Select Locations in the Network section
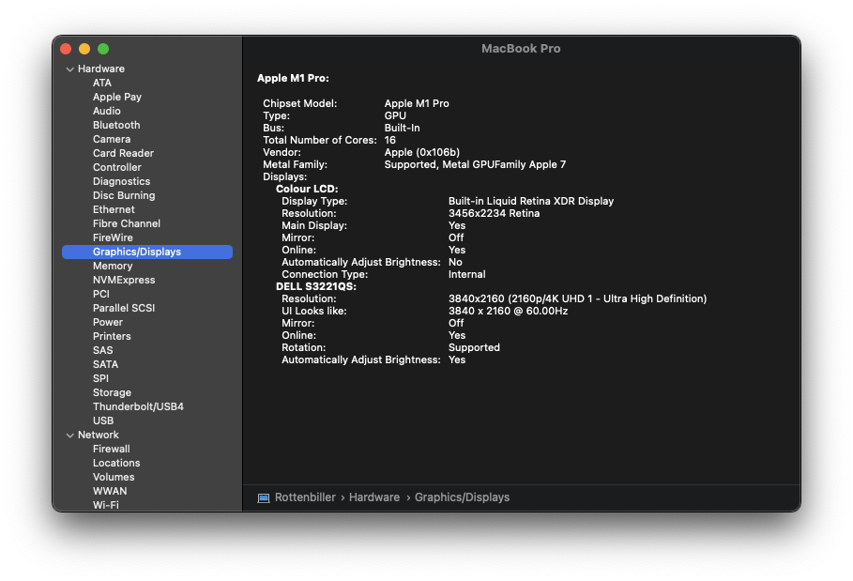Screen dimensions: 853x581 (115, 463)
